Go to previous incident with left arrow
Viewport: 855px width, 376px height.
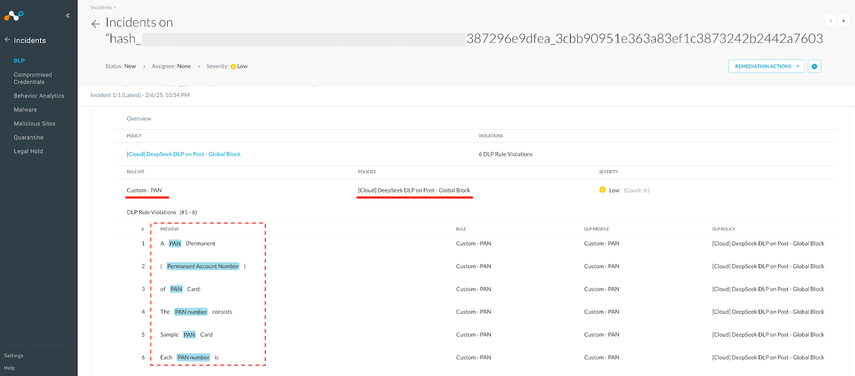(830, 21)
